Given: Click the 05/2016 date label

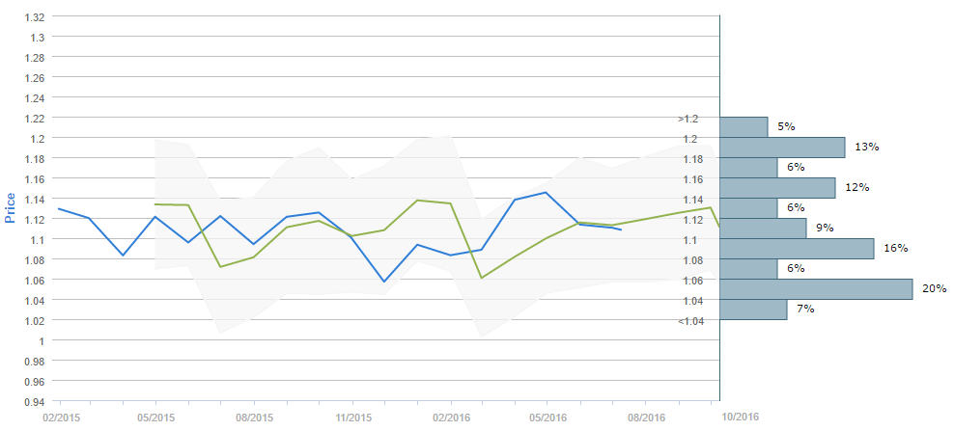Looking at the screenshot, I should coord(548,418).
